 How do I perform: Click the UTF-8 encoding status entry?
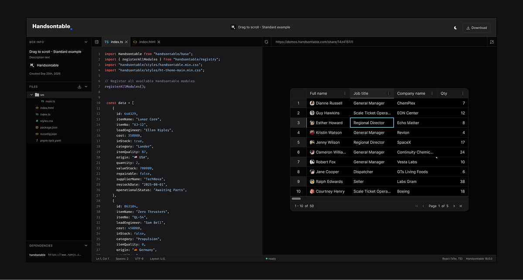pos(139,259)
